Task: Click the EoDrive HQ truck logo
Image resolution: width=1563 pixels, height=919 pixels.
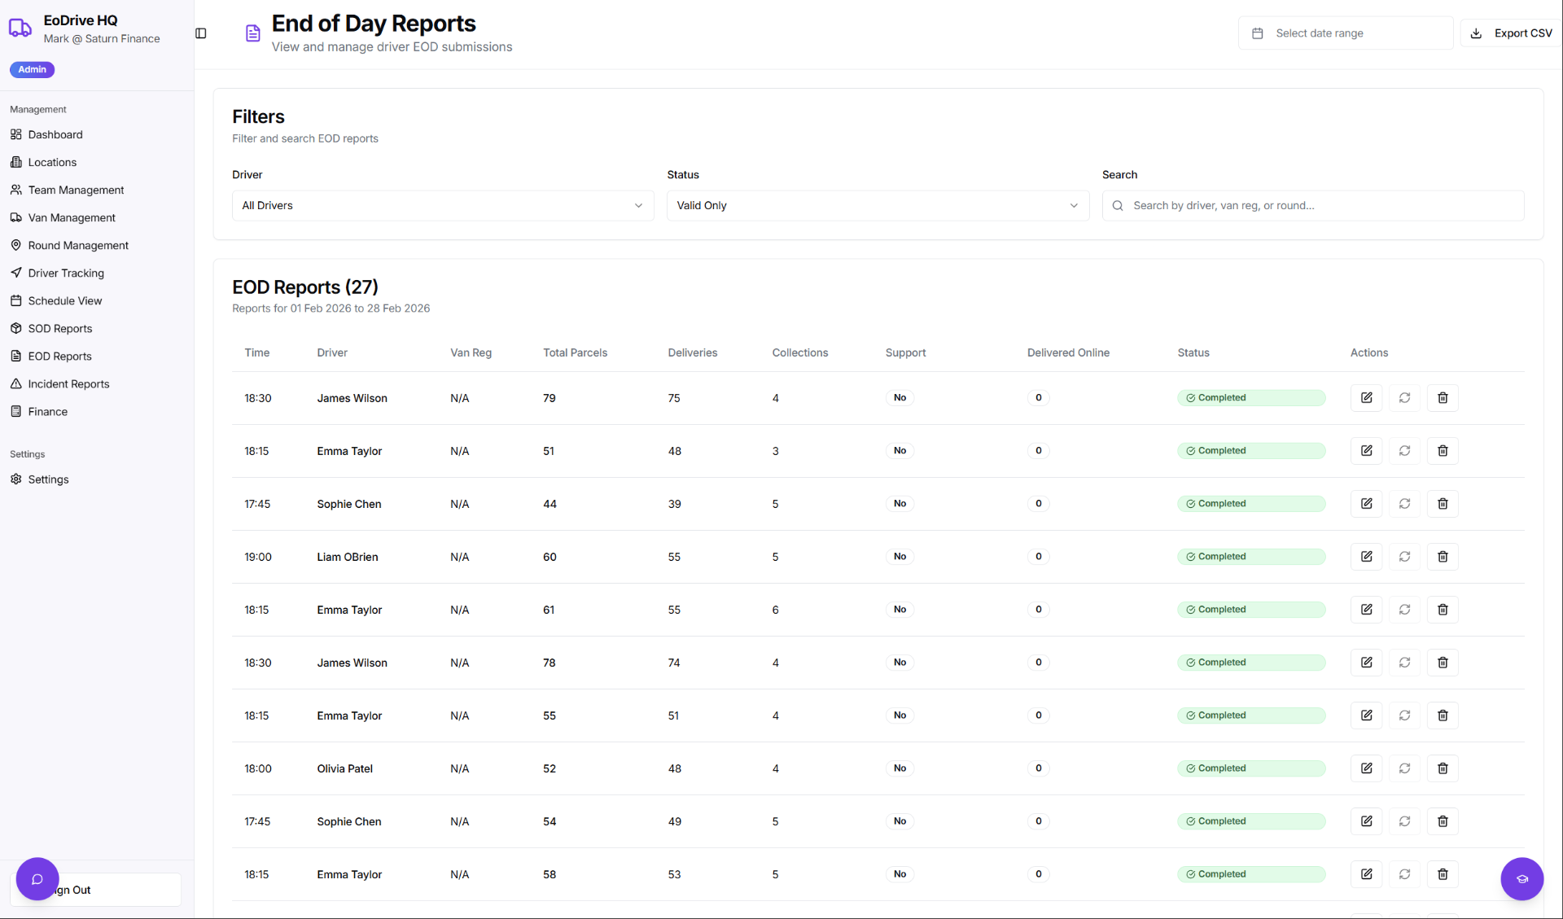Action: [20, 28]
